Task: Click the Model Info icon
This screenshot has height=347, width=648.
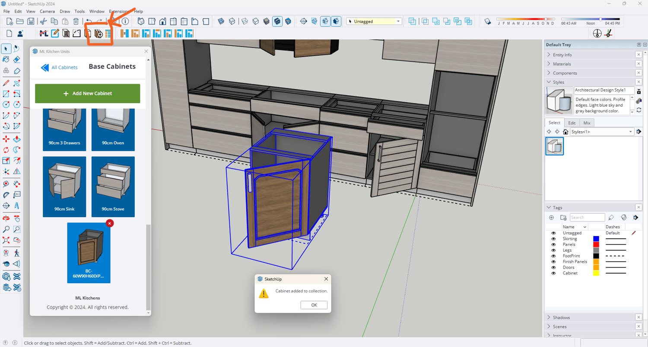Action: 125,21
